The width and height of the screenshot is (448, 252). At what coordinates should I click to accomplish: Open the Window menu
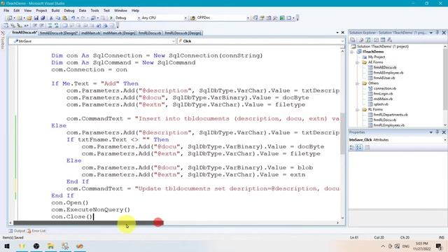coord(120,10)
